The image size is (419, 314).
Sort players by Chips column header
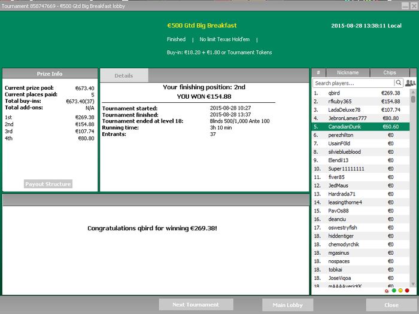[x=390, y=72]
